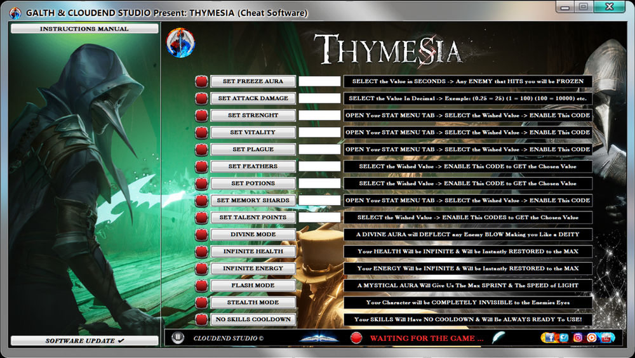Focus the SET TALENT POINTS value field

point(319,217)
